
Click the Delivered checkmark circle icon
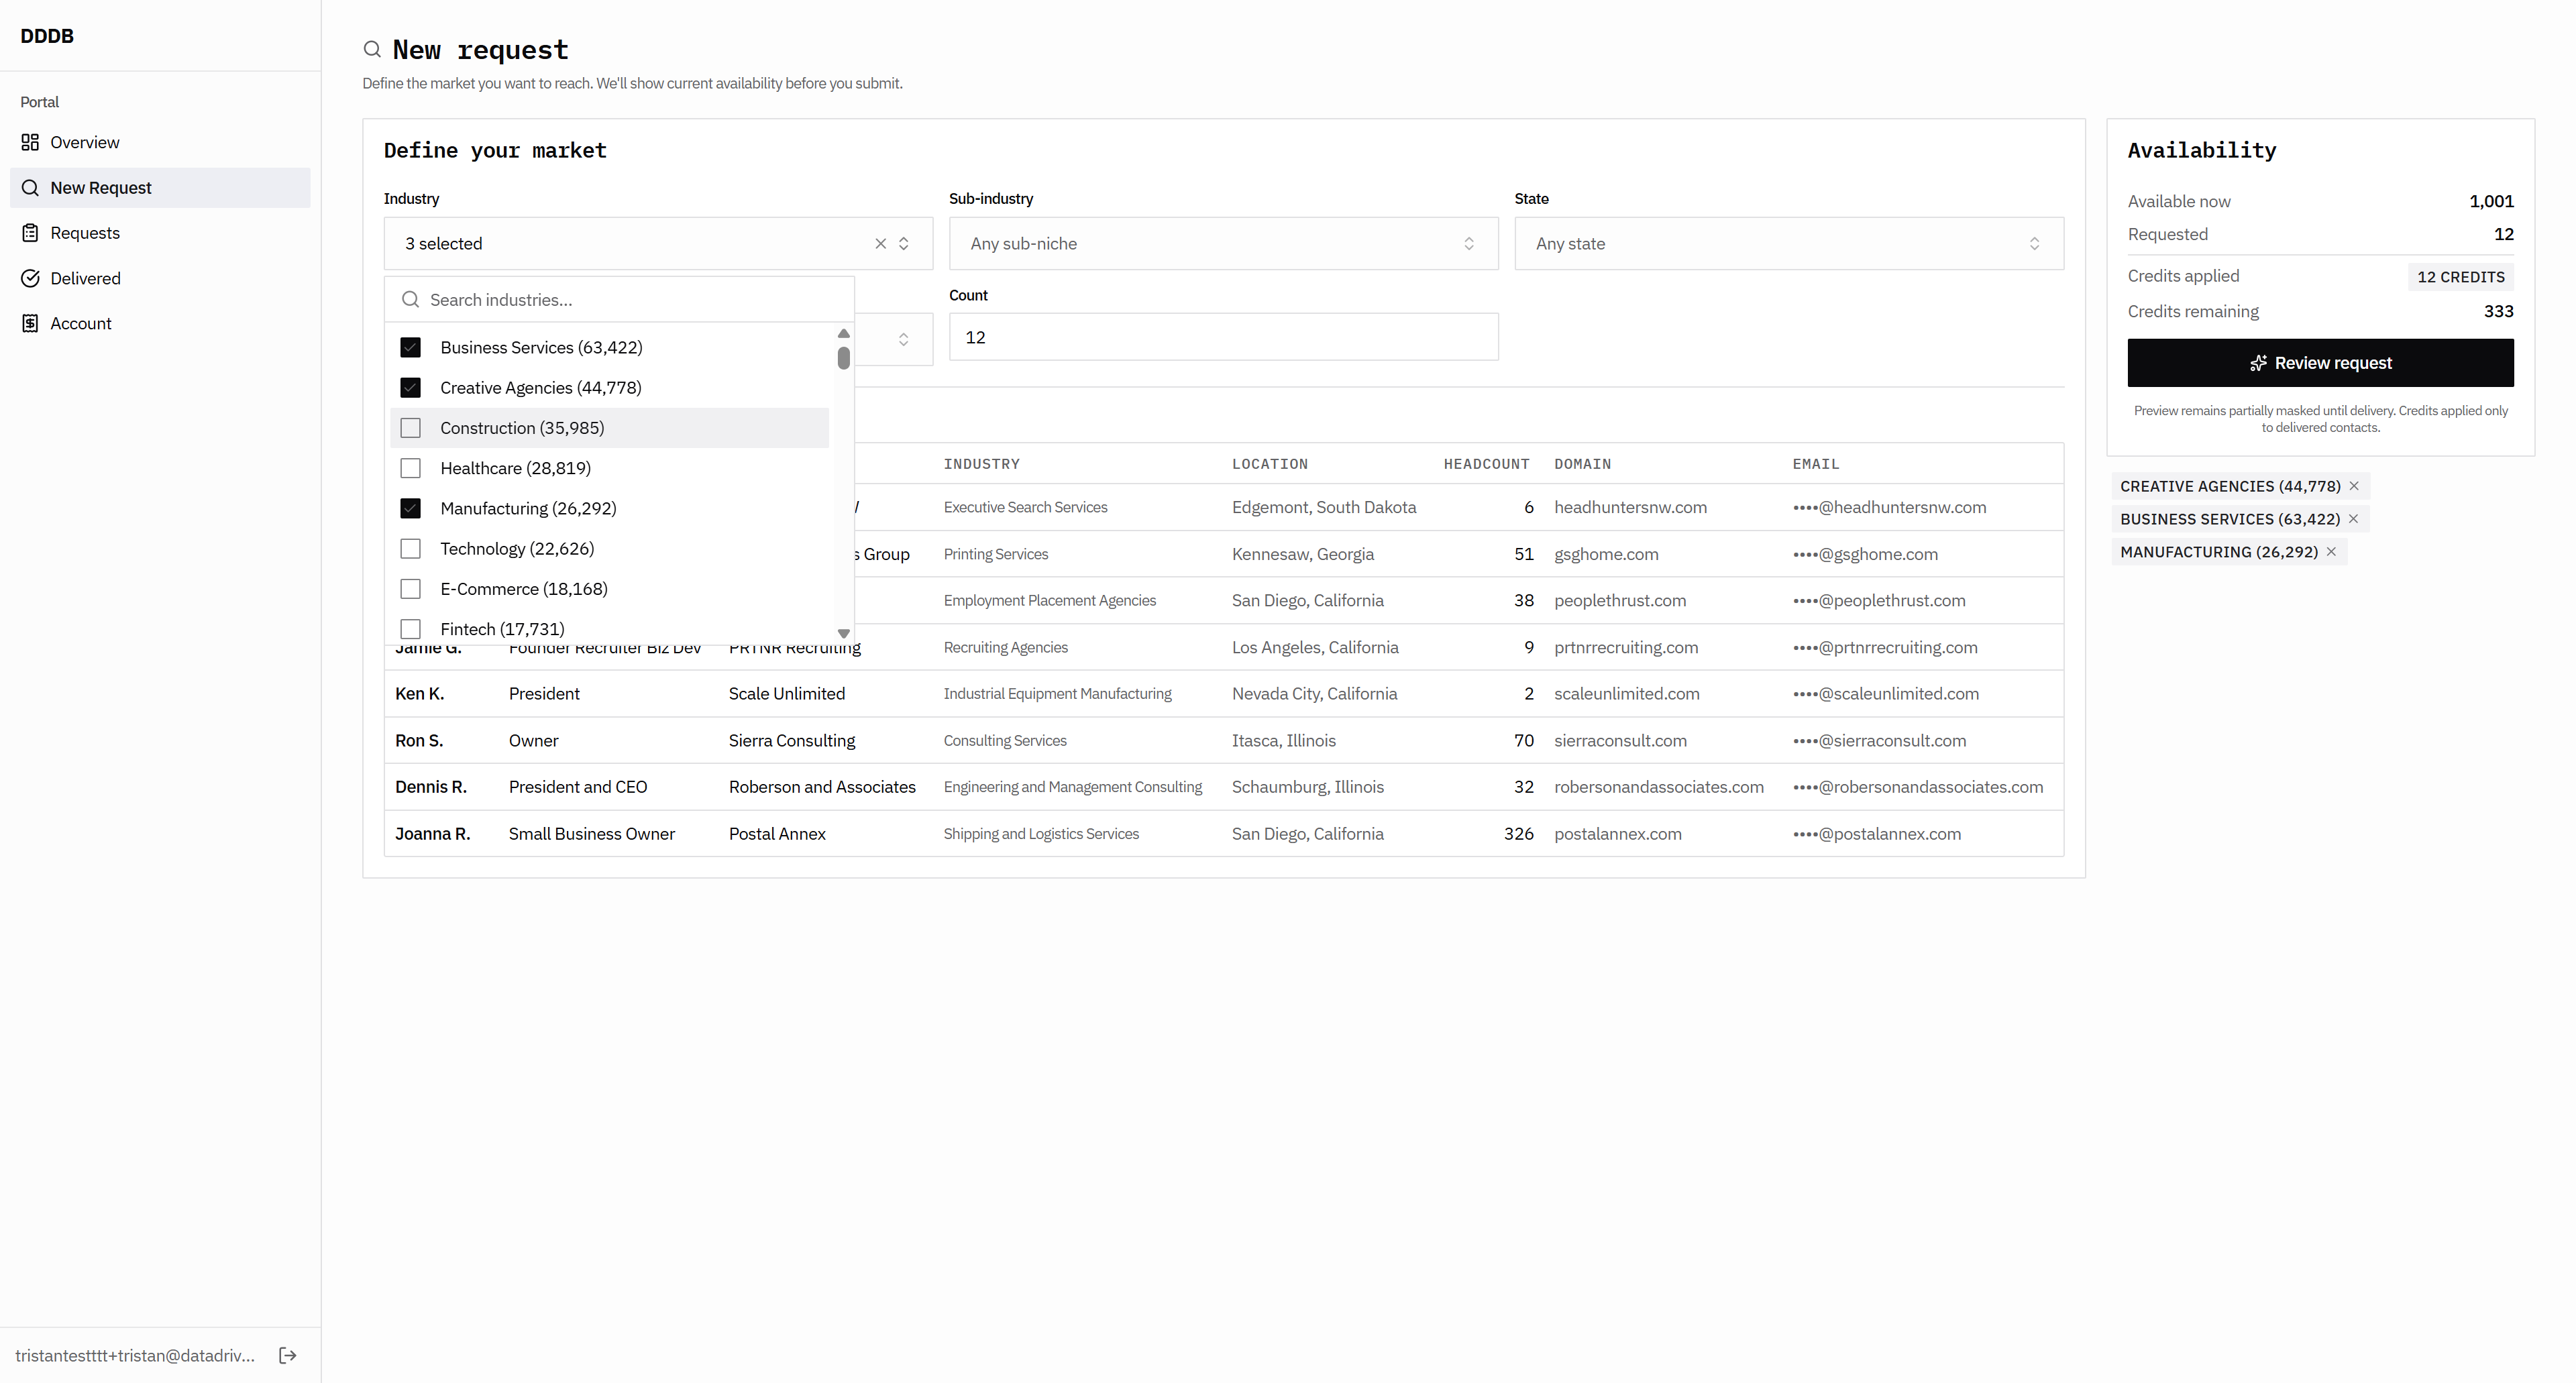click(x=30, y=278)
